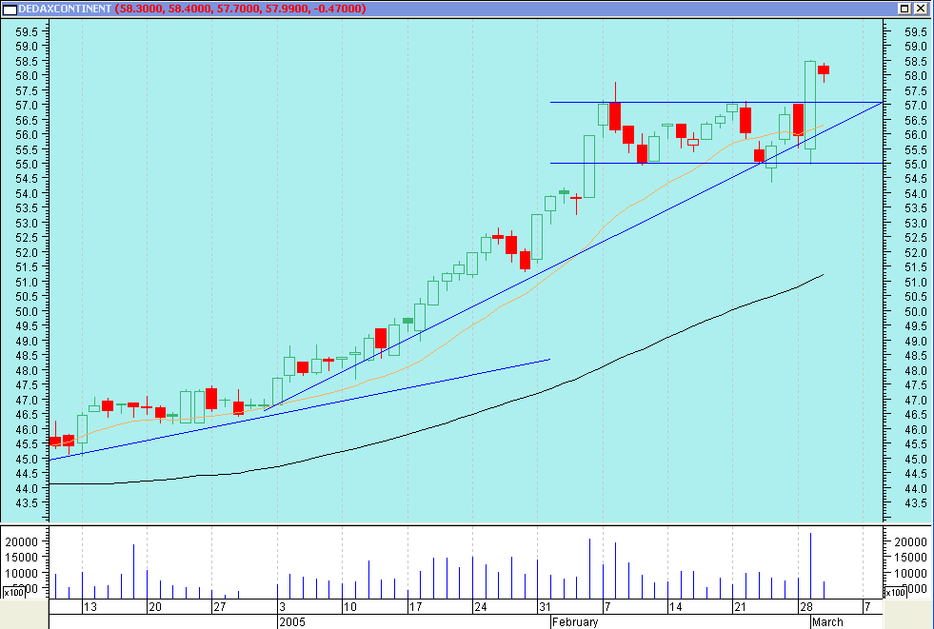Viewport: 934px width, 629px height.
Task: Click the left x100 volume scale label
Action: point(13,593)
